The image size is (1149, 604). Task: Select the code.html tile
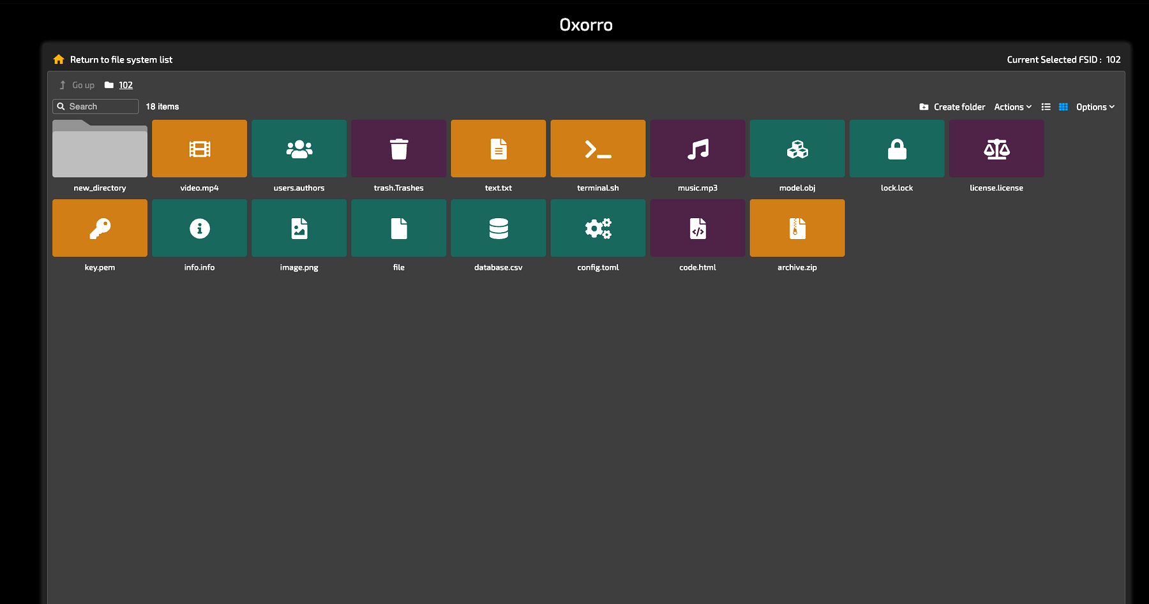click(697, 228)
